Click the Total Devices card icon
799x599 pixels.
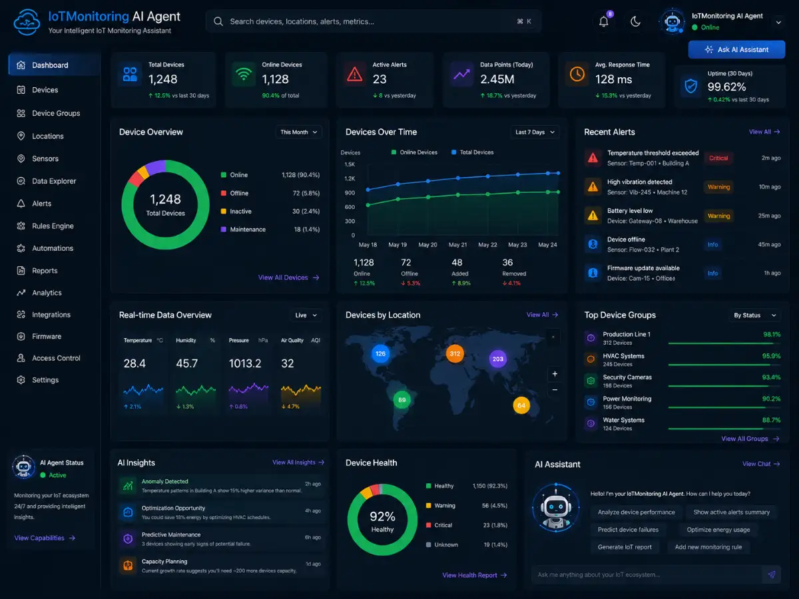tap(130, 74)
